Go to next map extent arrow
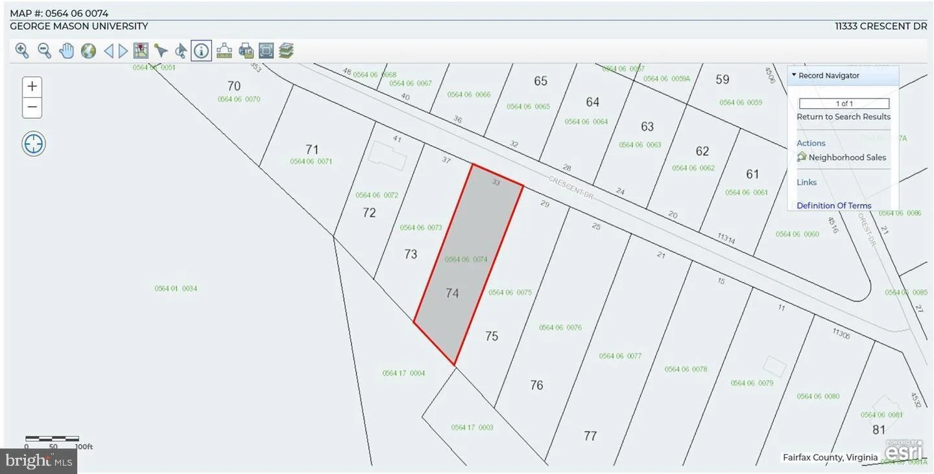Screen dimensions: 934x474 [x=123, y=51]
